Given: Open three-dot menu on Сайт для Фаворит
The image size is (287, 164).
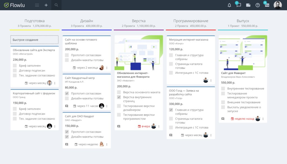Looking at the screenshot, I should pos(263,119).
